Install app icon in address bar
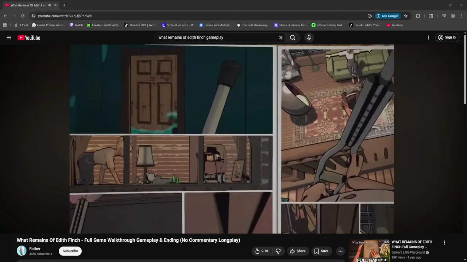This screenshot has width=467, height=262. coord(370,16)
